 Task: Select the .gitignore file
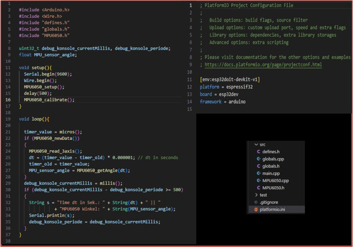pos(269,202)
